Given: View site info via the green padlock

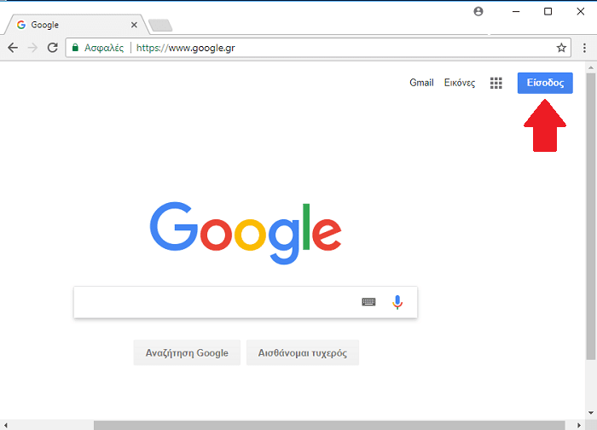Looking at the screenshot, I should [75, 48].
